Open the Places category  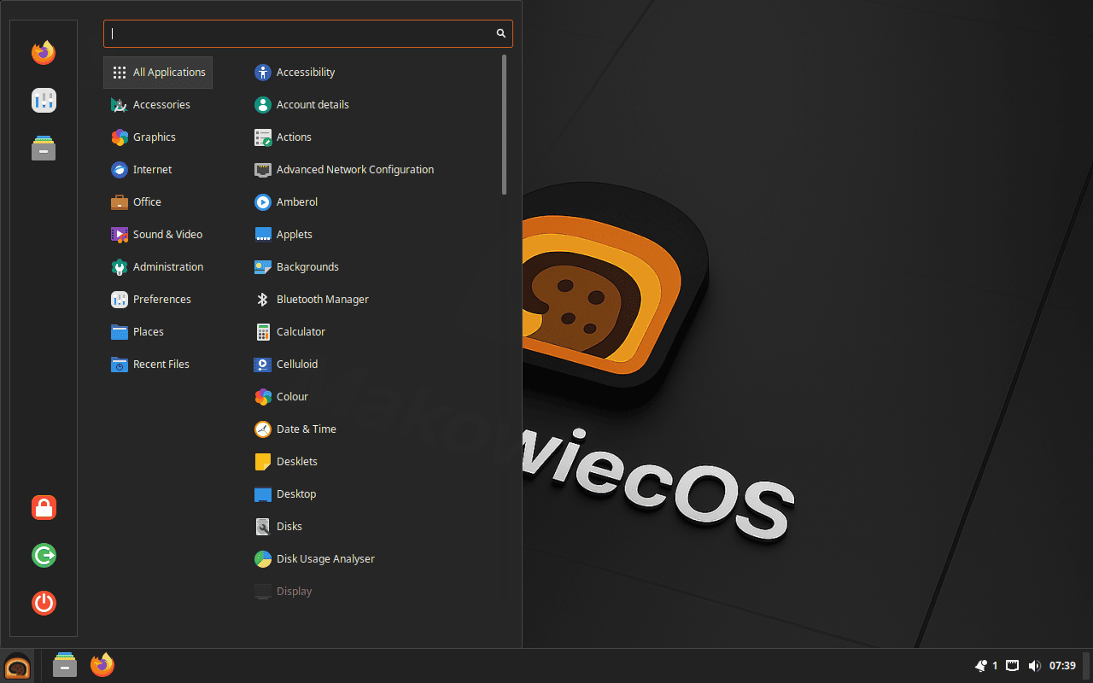click(158, 332)
